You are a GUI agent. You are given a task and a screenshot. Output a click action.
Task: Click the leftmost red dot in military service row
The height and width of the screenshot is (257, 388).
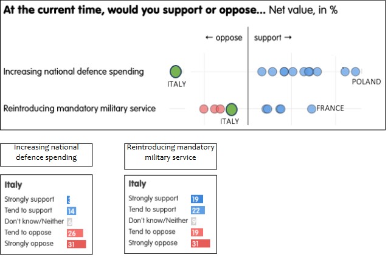point(204,109)
